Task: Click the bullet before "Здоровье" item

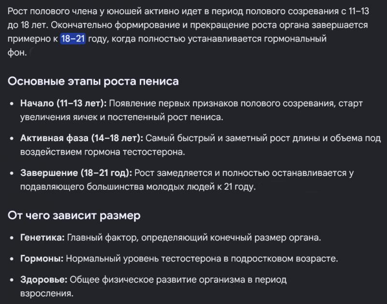Action: pos(12,280)
